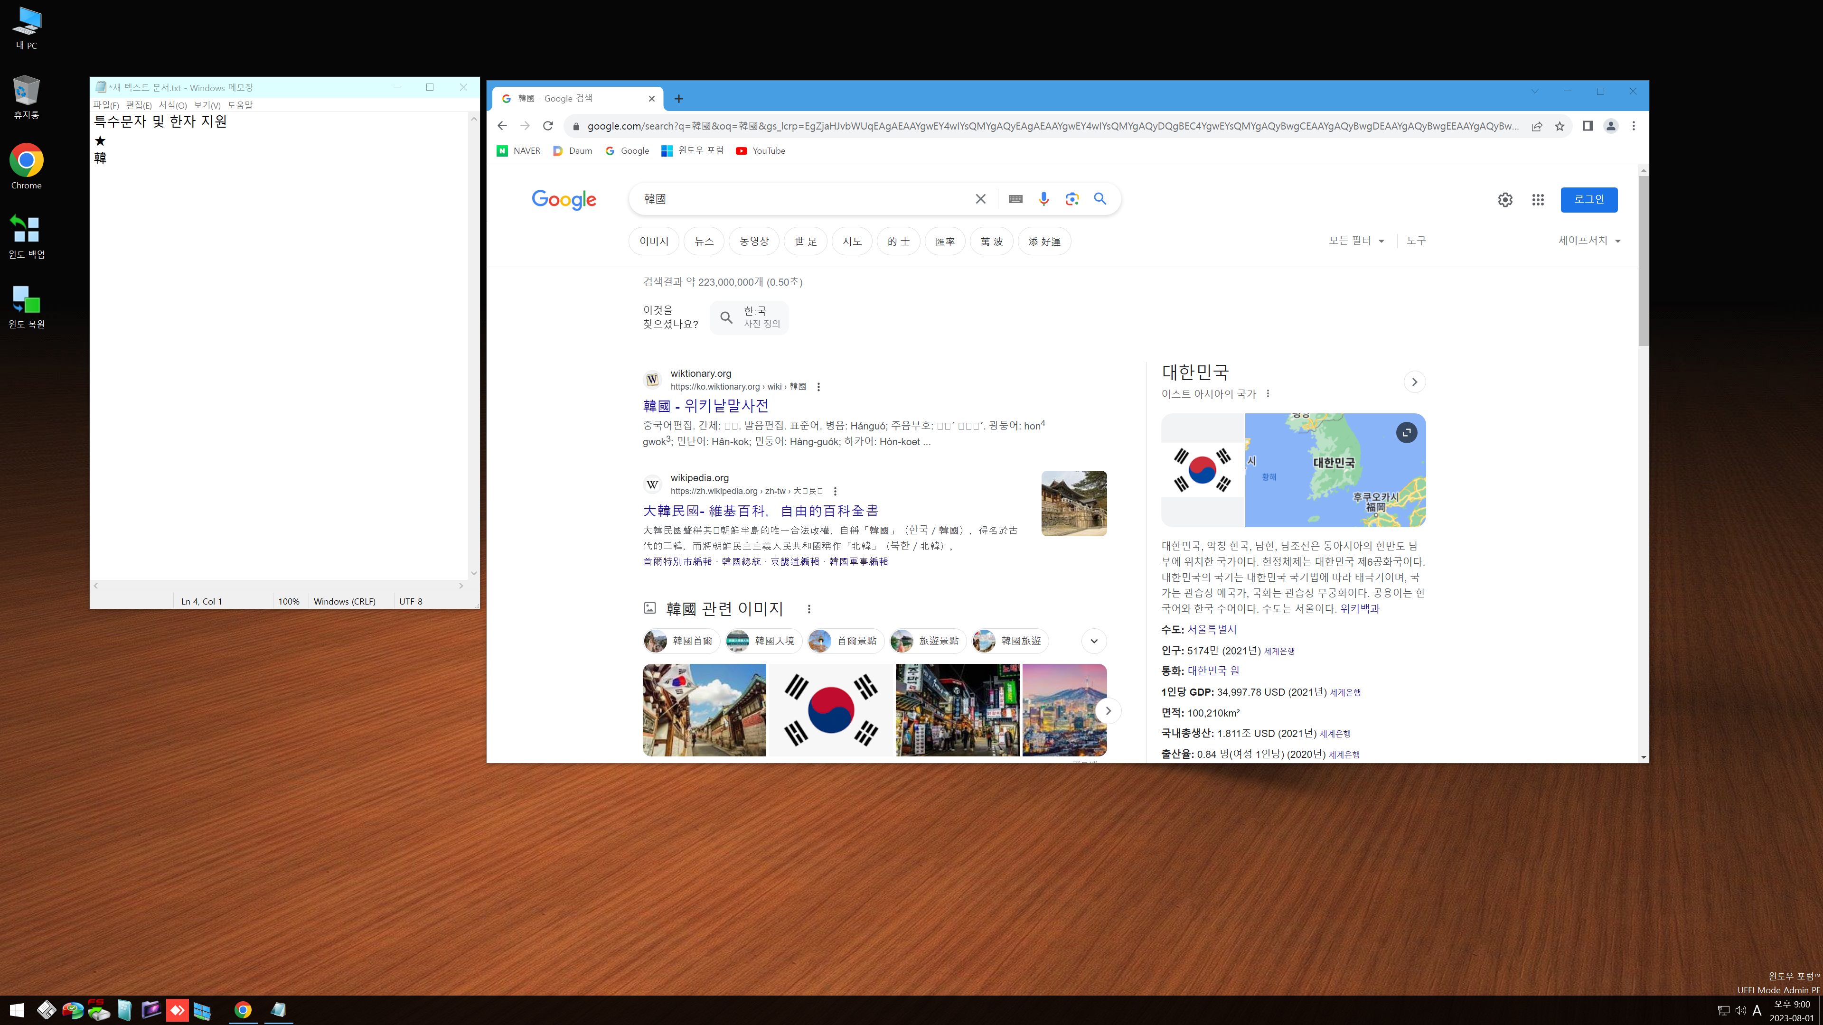Open 윈도 복원 desktop icon
This screenshot has width=1823, height=1025.
[x=26, y=306]
